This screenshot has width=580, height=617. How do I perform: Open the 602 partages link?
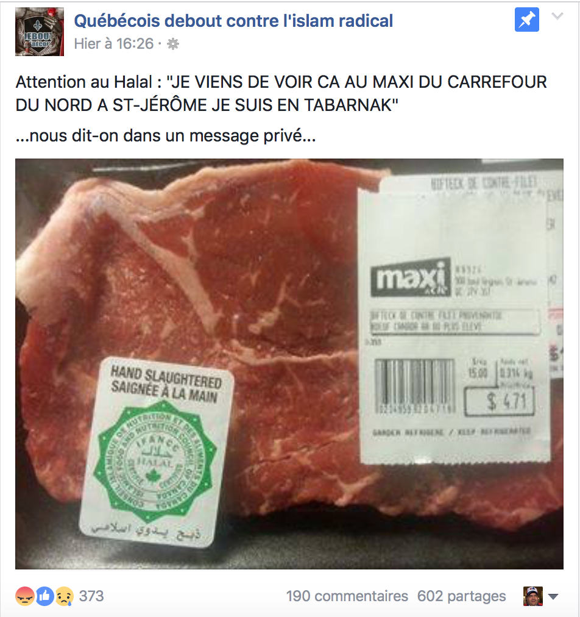point(461,596)
